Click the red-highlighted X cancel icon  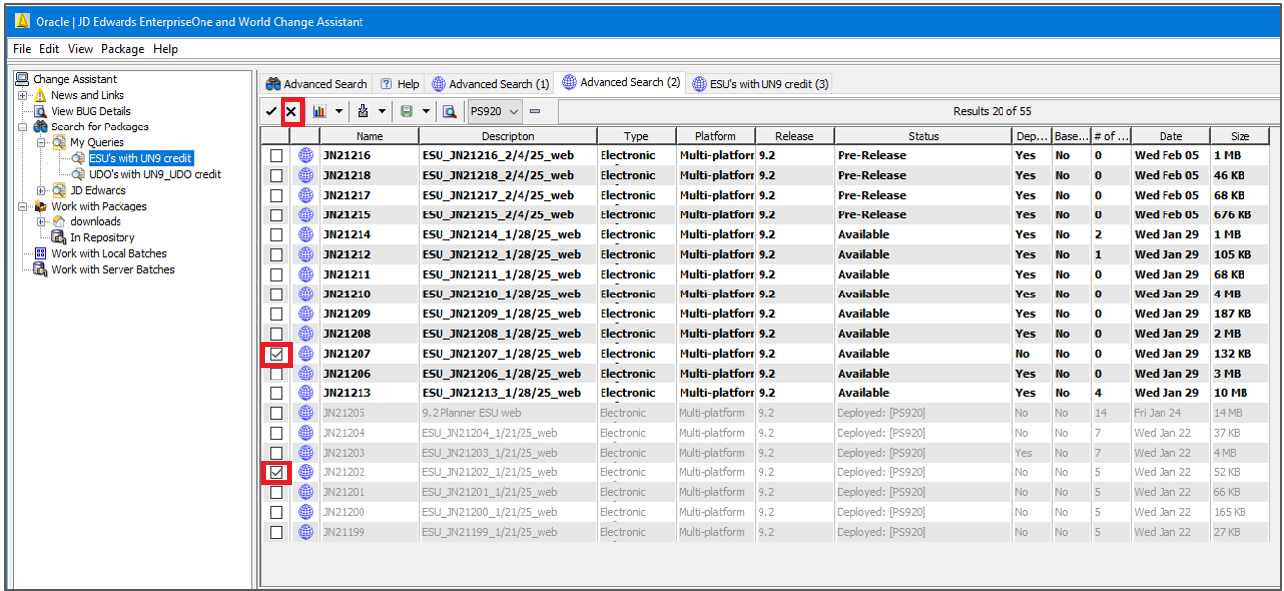click(x=292, y=111)
